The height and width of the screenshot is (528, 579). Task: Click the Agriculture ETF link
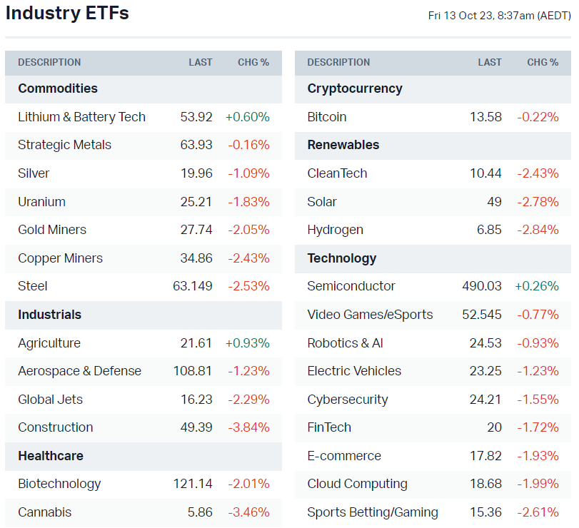pos(49,343)
